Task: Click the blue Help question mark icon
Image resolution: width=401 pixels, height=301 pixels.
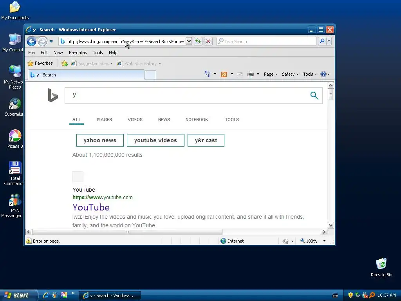Action: point(323,74)
